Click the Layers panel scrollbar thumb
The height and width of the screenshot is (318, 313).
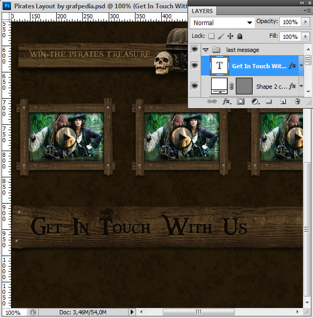point(308,60)
